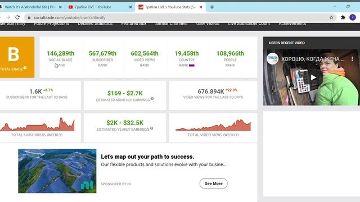This screenshot has width=360, height=202.
Task: Close the Грабли LIVE - YouTube tab
Action: pos(130,7)
